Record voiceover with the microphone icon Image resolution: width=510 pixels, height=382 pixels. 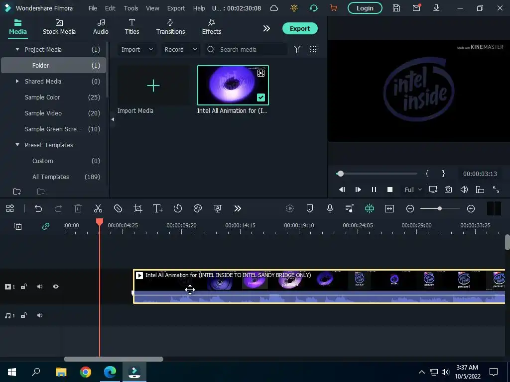330,208
